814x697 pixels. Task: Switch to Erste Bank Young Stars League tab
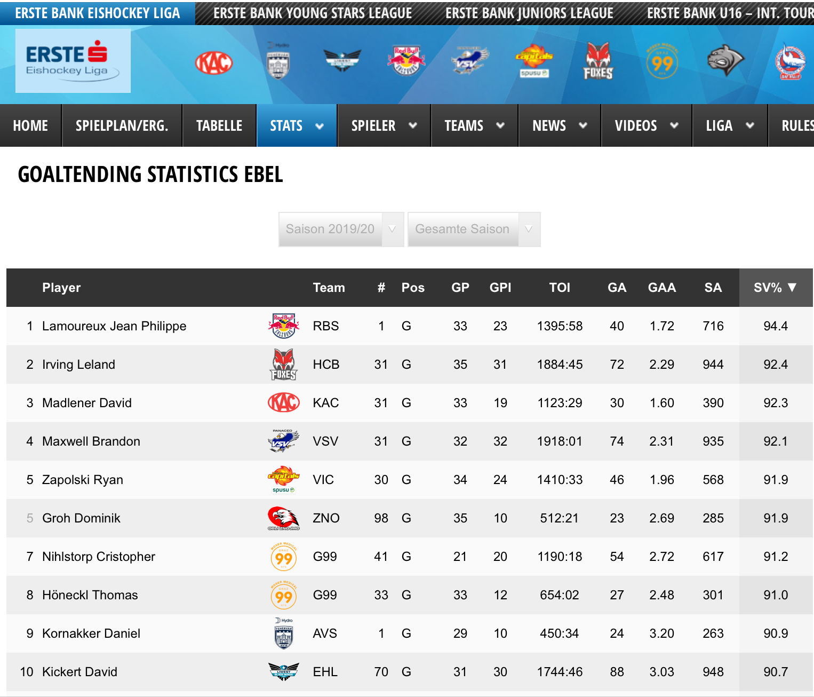point(313,13)
